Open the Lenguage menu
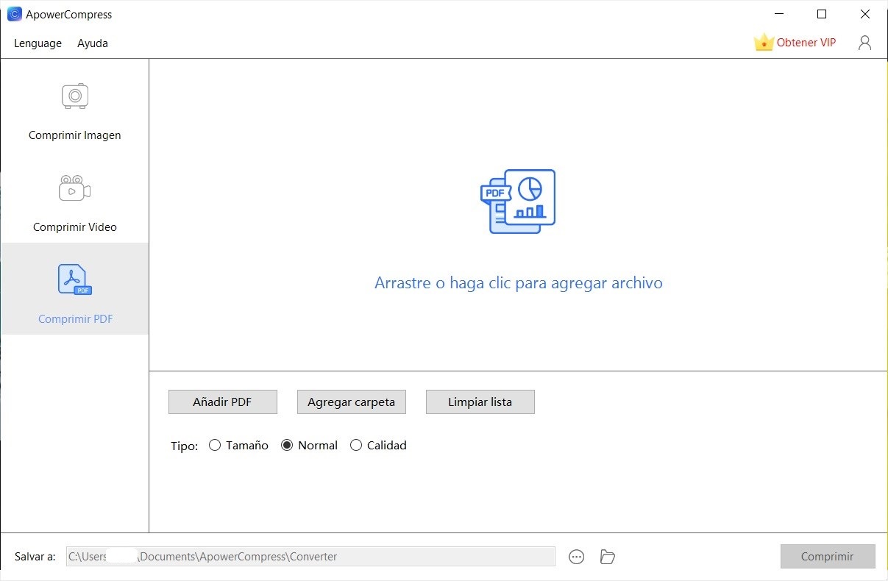Image resolution: width=888 pixels, height=581 pixels. (38, 43)
